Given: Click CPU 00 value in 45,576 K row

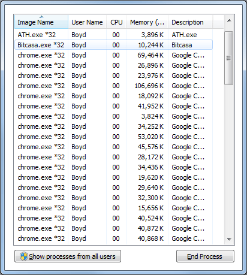Looking at the screenshot, I should tap(116, 147).
